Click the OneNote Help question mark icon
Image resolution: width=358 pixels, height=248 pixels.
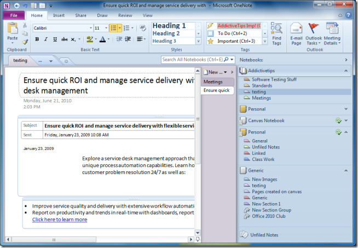coord(348,15)
